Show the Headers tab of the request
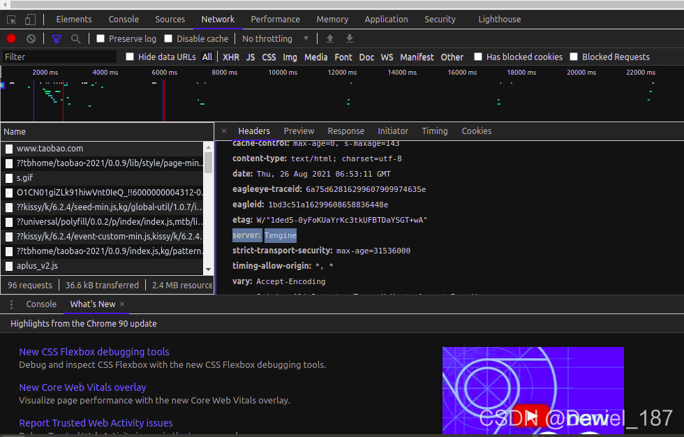This screenshot has height=437, width=684. pos(254,131)
